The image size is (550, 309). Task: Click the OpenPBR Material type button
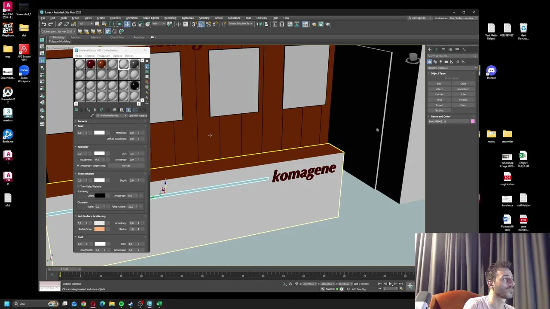(137, 115)
